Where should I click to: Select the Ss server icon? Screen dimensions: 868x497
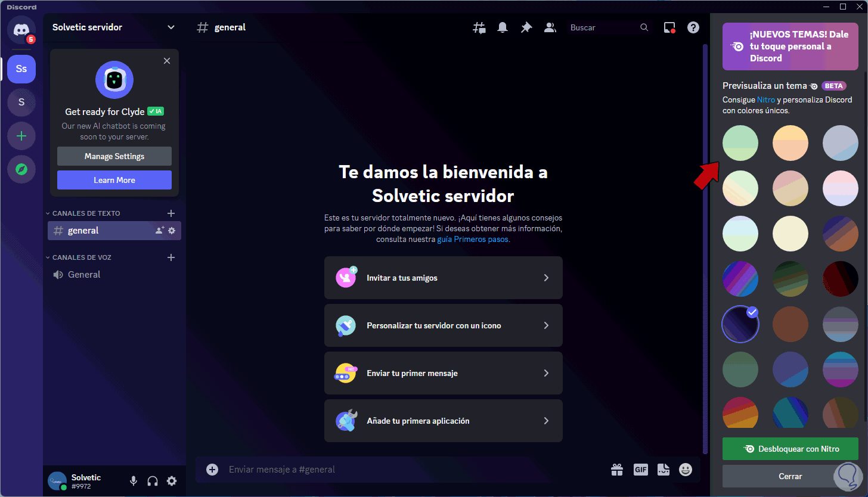(21, 69)
